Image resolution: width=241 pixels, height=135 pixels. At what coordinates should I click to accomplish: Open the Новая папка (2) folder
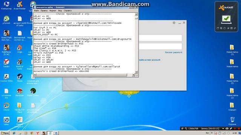pyautogui.click(x=232, y=93)
